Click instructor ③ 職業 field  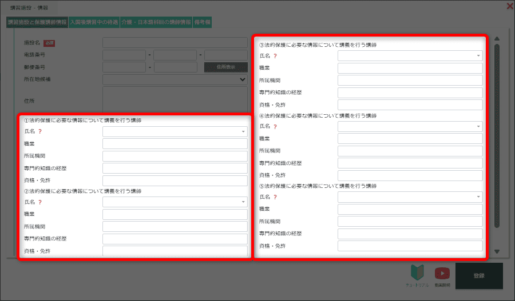click(x=410, y=68)
